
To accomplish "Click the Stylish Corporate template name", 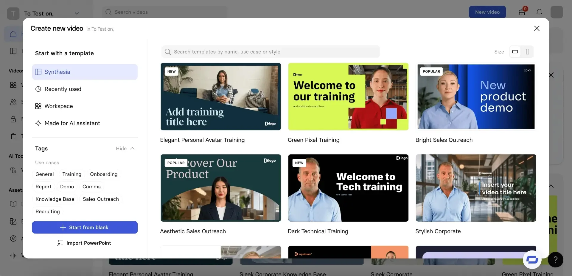I will [x=438, y=231].
